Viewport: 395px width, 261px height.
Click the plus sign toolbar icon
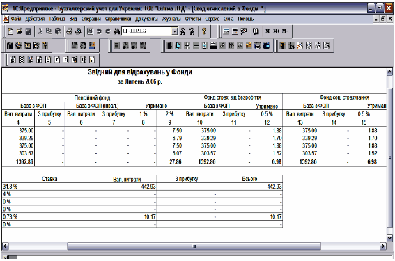(187, 45)
